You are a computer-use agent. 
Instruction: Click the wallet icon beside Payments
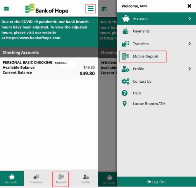(x=125, y=31)
